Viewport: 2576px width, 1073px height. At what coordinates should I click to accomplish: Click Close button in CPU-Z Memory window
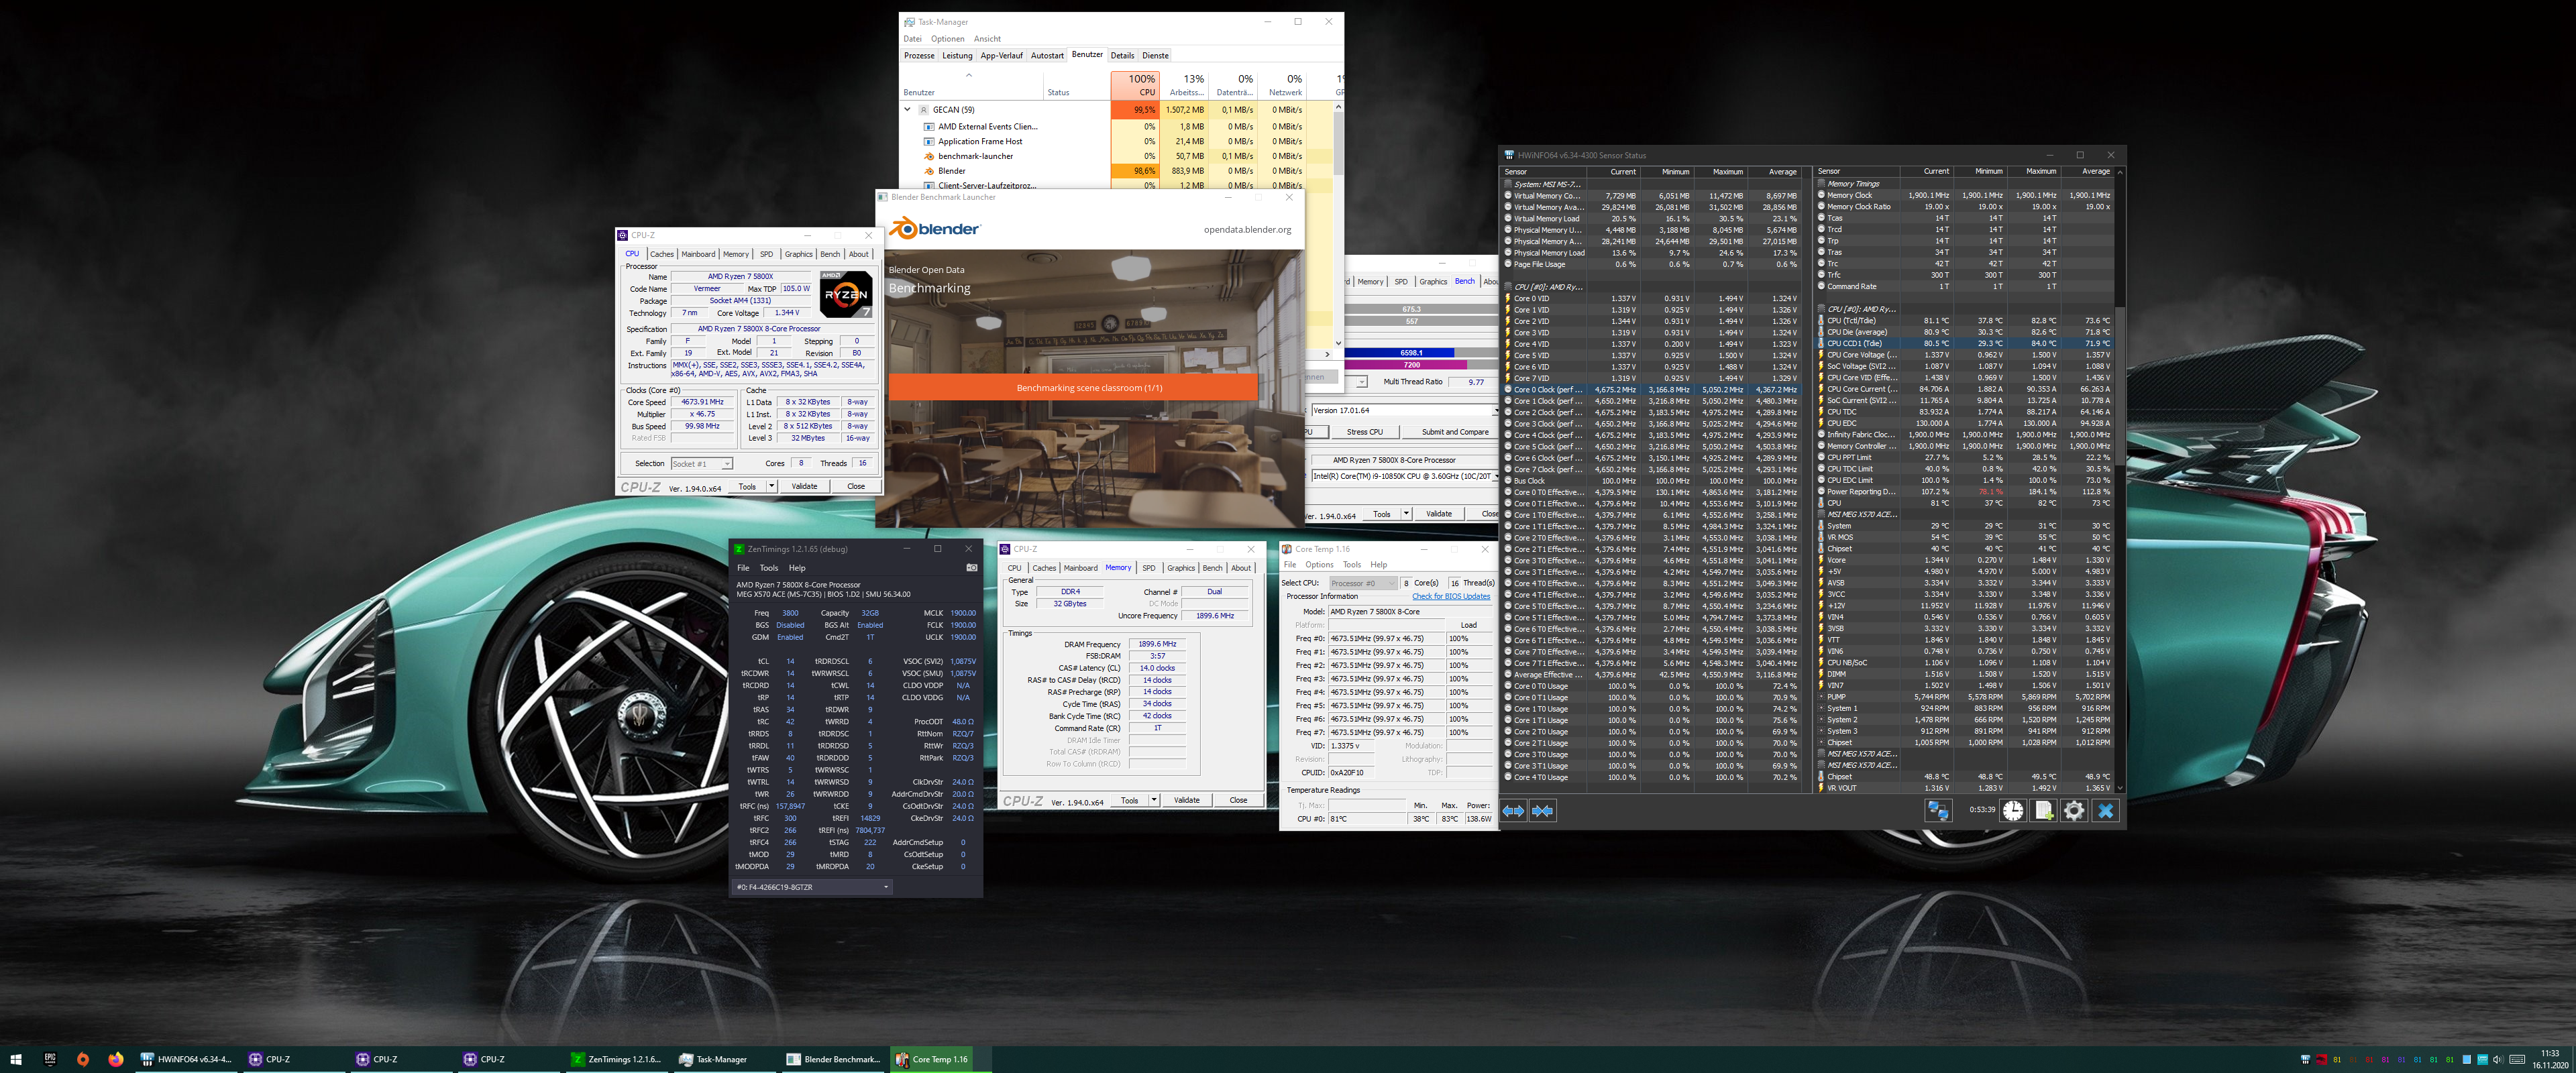1238,800
